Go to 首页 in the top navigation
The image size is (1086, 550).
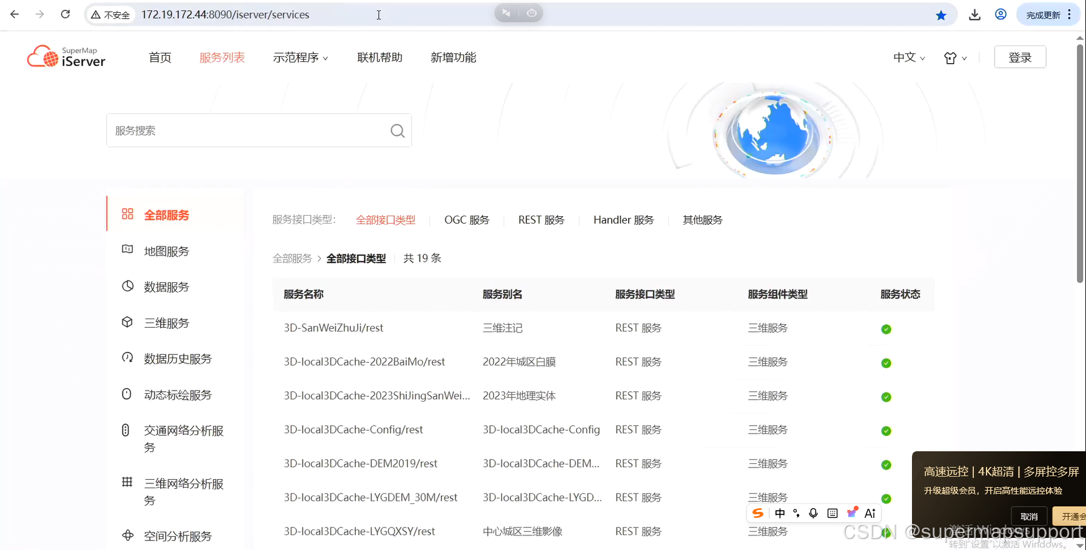point(160,58)
